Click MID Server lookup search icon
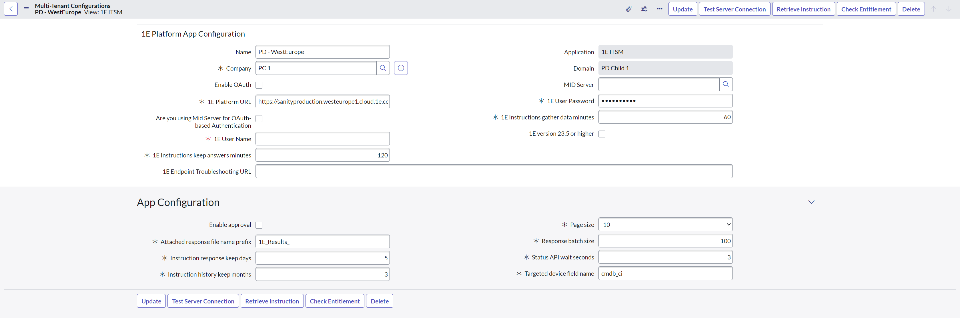The height and width of the screenshot is (318, 960). (726, 85)
